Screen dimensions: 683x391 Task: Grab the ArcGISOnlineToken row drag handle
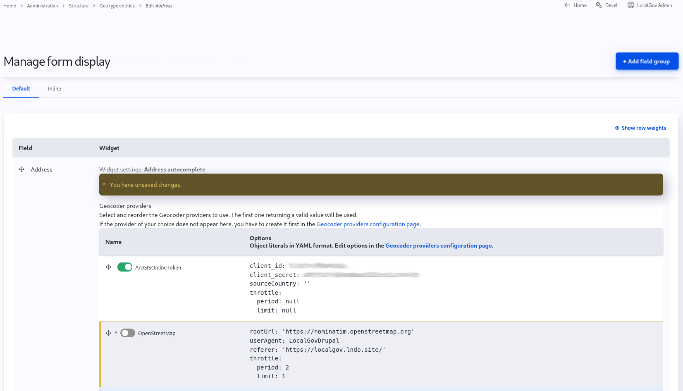(108, 267)
